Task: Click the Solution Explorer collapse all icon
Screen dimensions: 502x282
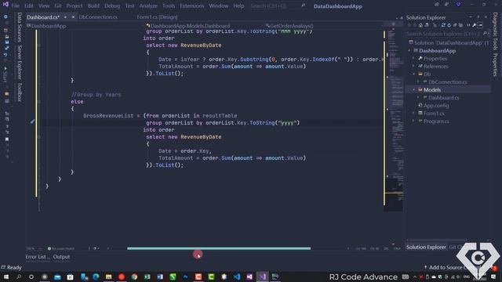Action: click(455, 25)
